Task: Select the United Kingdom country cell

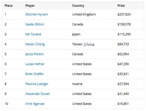Action: (84, 15)
